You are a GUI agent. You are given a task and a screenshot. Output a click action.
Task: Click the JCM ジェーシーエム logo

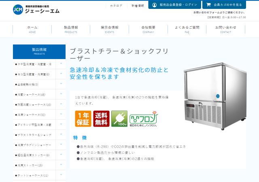click(36, 10)
